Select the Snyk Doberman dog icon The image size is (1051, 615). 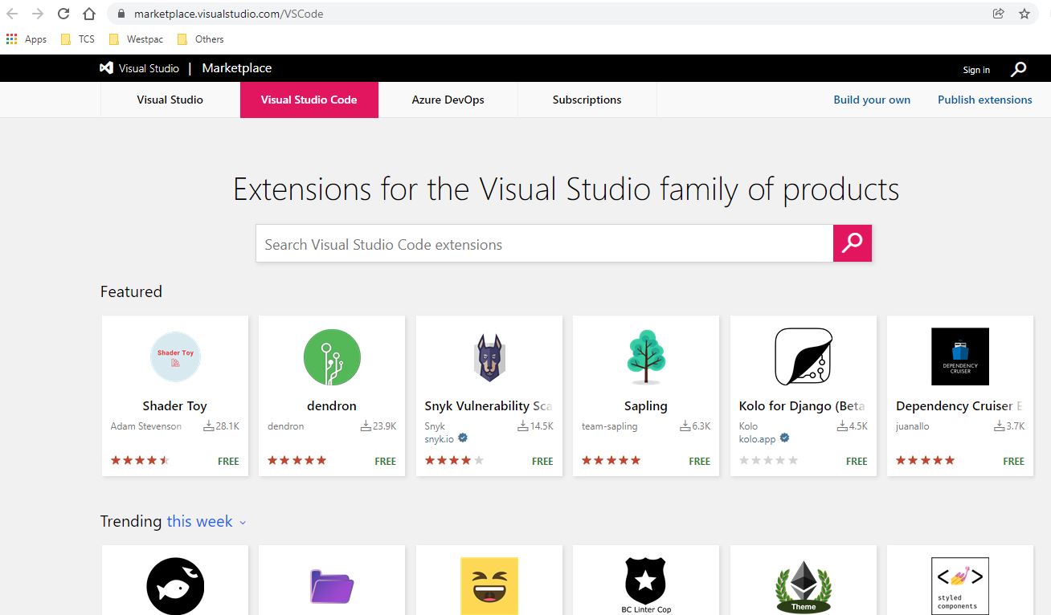point(489,356)
